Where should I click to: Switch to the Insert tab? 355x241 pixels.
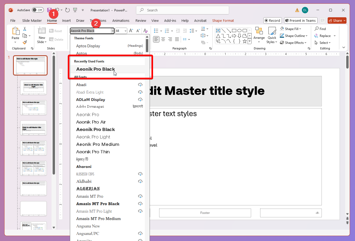(66, 21)
